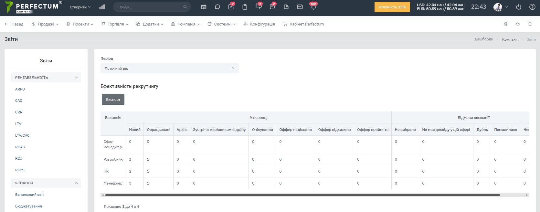Click the Готовність 33% button
Image resolution: width=540 pixels, height=212 pixels.
[392, 7]
